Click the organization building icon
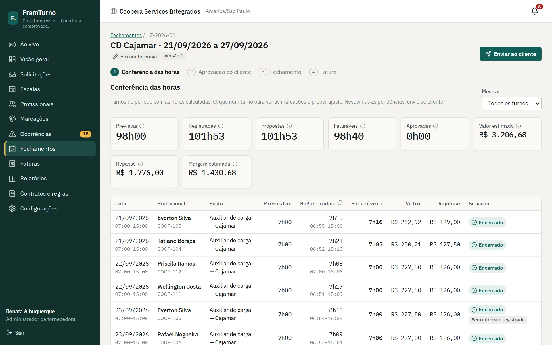Viewport: 552px width, 345px height. click(x=114, y=11)
